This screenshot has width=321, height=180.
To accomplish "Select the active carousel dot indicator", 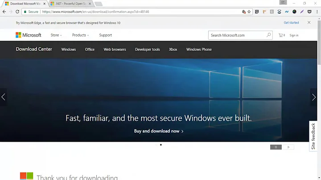I will [x=161, y=145].
